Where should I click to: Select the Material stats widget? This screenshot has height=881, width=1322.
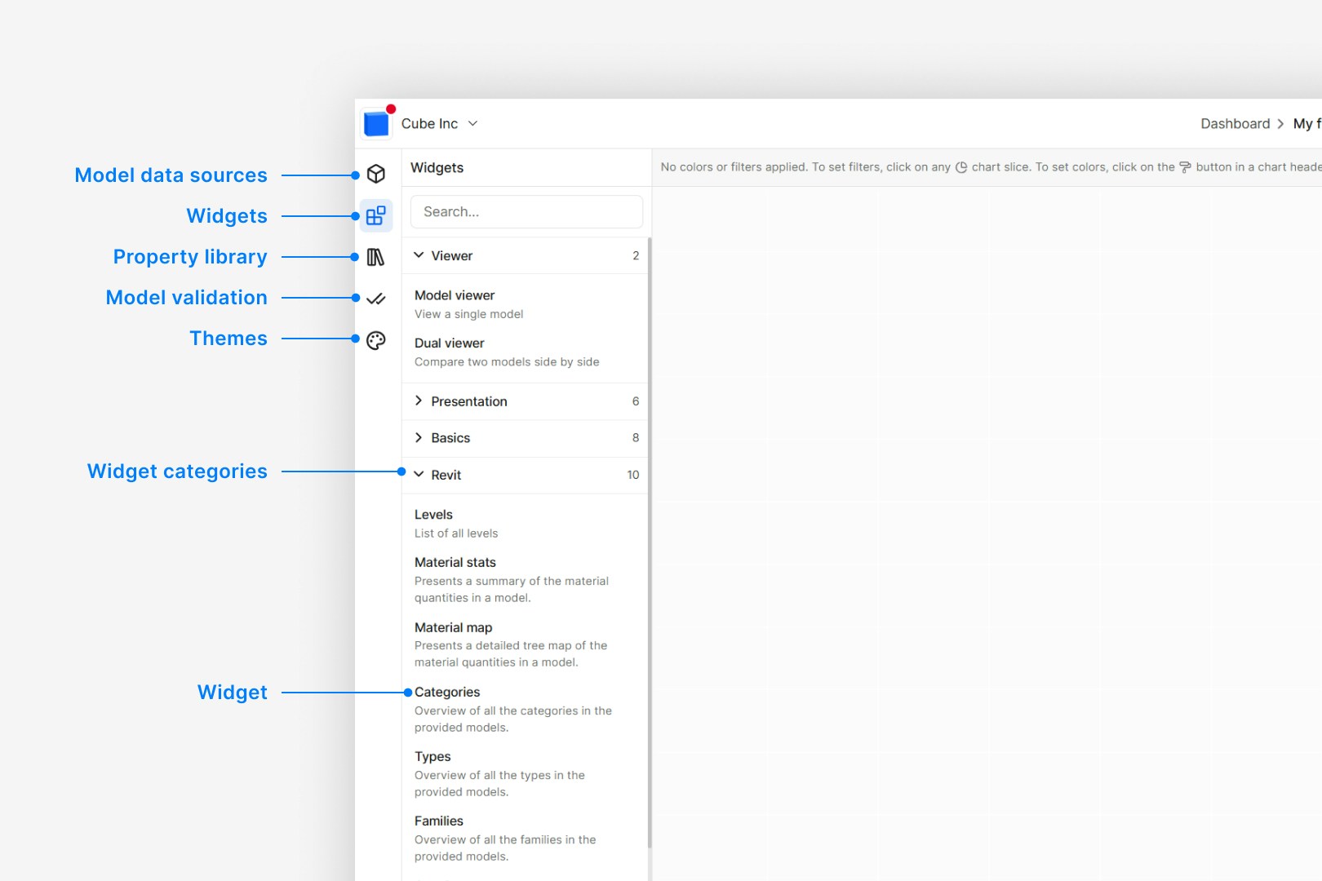[526, 579]
